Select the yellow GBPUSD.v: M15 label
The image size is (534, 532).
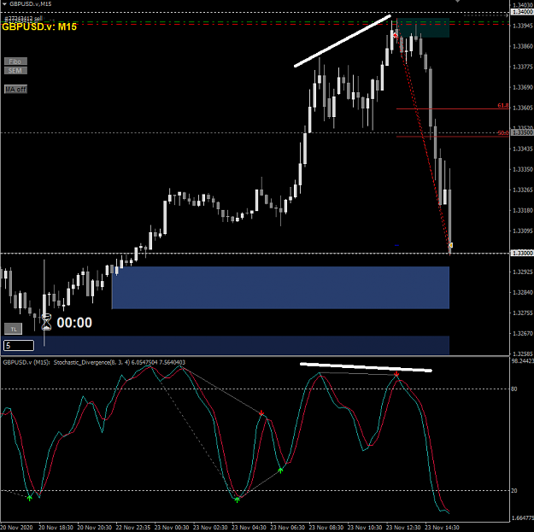pos(39,26)
